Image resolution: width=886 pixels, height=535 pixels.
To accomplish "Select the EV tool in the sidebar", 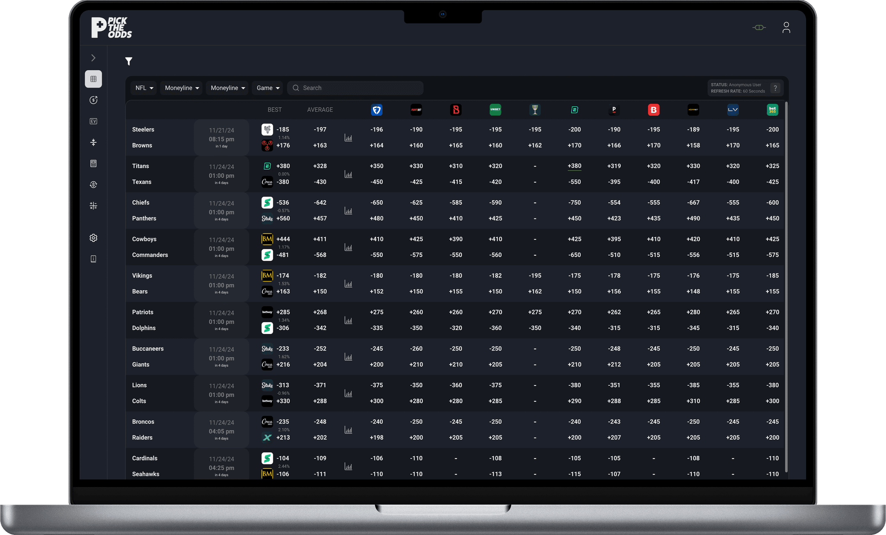I will [x=93, y=121].
